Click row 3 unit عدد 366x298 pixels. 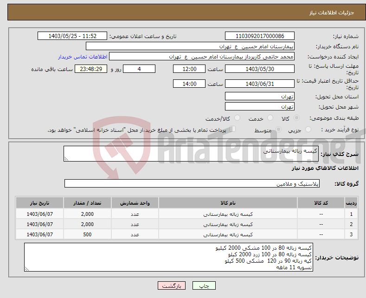coord(135,234)
